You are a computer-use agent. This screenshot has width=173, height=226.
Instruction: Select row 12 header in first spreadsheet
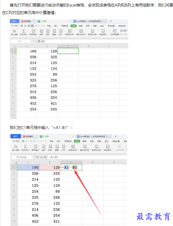tap(13, 115)
